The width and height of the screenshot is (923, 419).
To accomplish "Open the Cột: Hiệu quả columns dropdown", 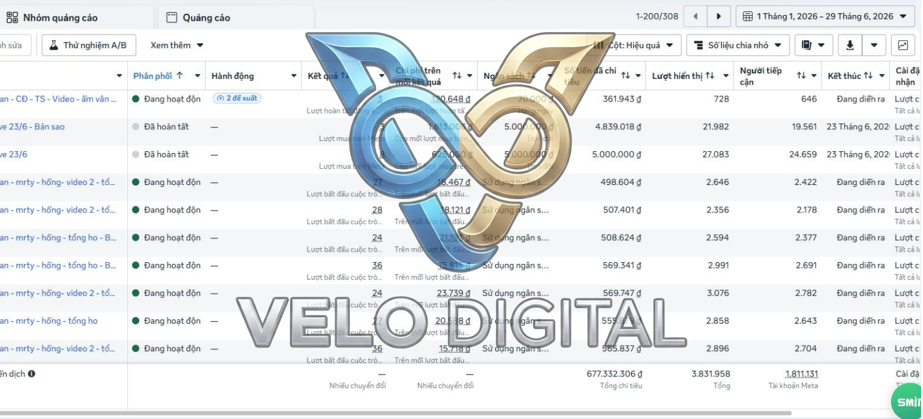I will click(634, 45).
